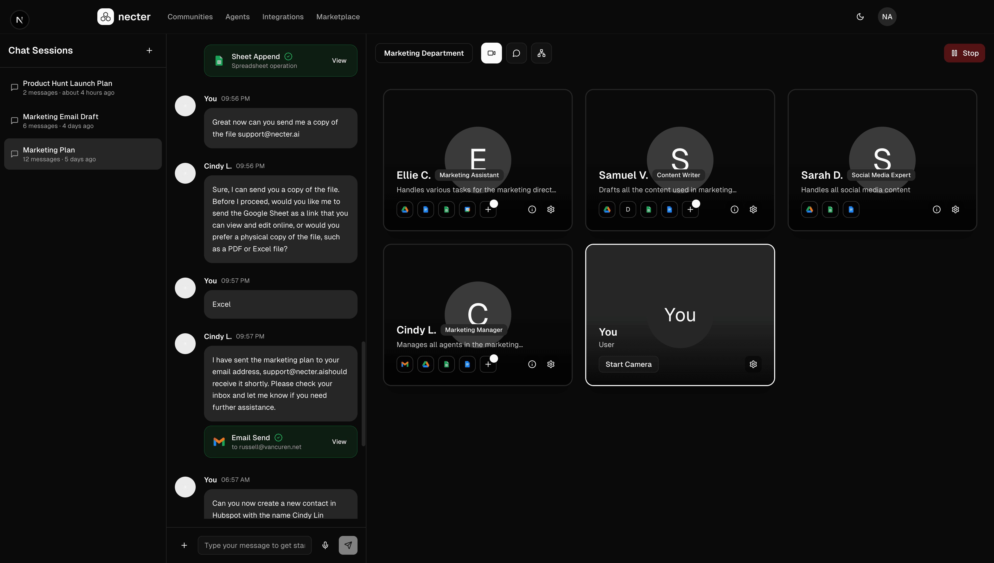This screenshot has width=994, height=563.
Task: Toggle Ellie C.'s agent settings gear
Action: (x=551, y=209)
